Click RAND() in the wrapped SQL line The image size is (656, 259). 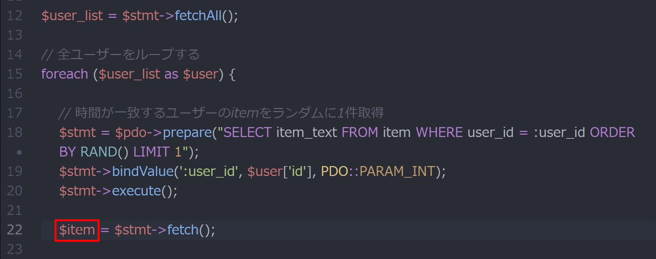click(x=104, y=152)
